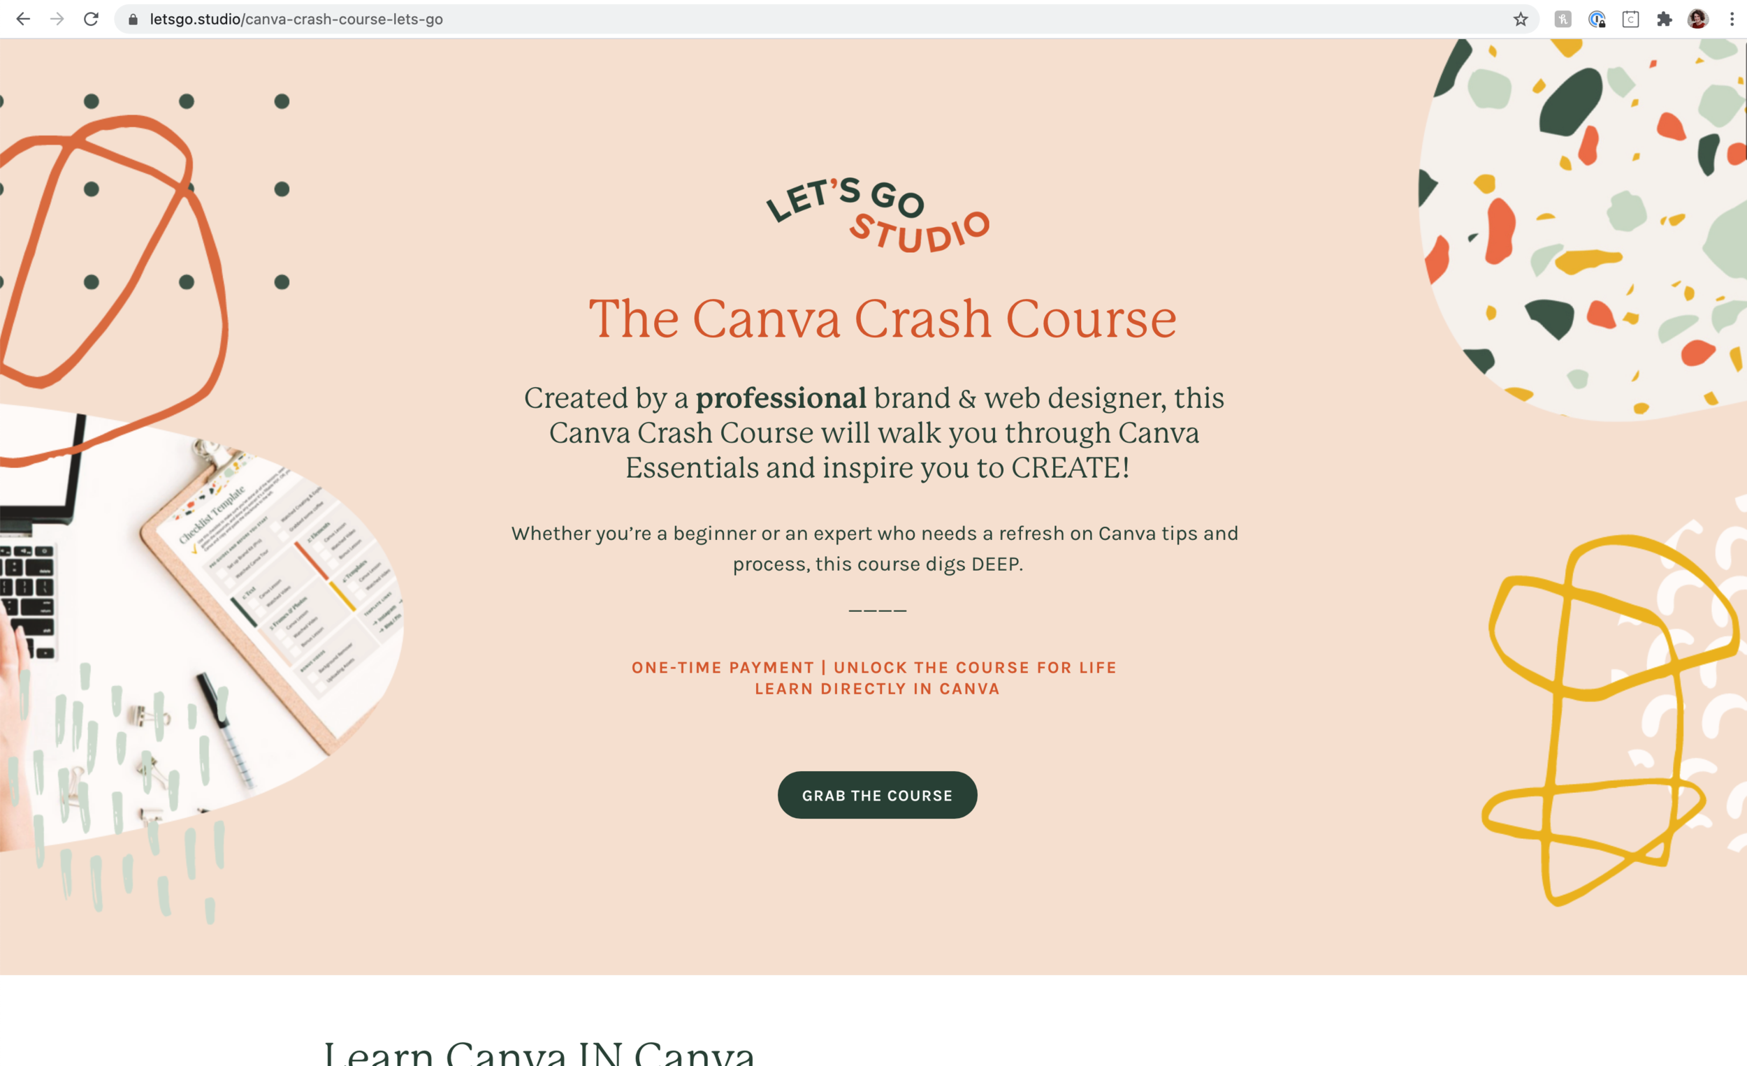Click the back navigation arrow

[24, 17]
